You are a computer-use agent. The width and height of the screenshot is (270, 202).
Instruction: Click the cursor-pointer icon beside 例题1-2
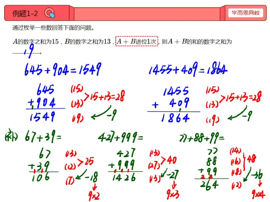pyautogui.click(x=50, y=13)
